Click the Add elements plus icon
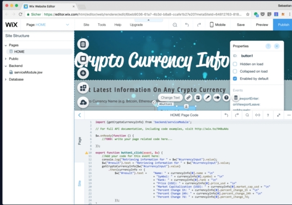The image size is (292, 205). tap(83, 73)
